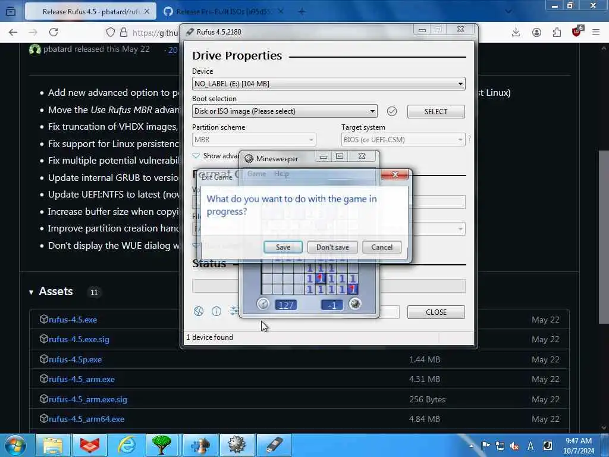The width and height of the screenshot is (609, 457).
Task: Open the Windows Start menu
Action: [x=15, y=445]
